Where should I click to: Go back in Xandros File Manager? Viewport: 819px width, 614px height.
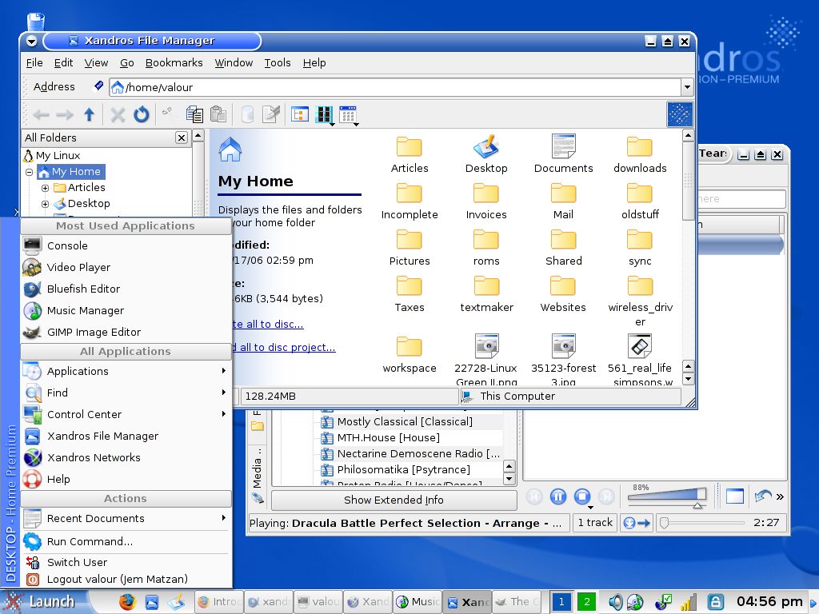tap(41, 114)
